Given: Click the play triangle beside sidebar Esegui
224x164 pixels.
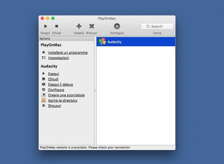Looking at the screenshot, I should click(x=44, y=74).
